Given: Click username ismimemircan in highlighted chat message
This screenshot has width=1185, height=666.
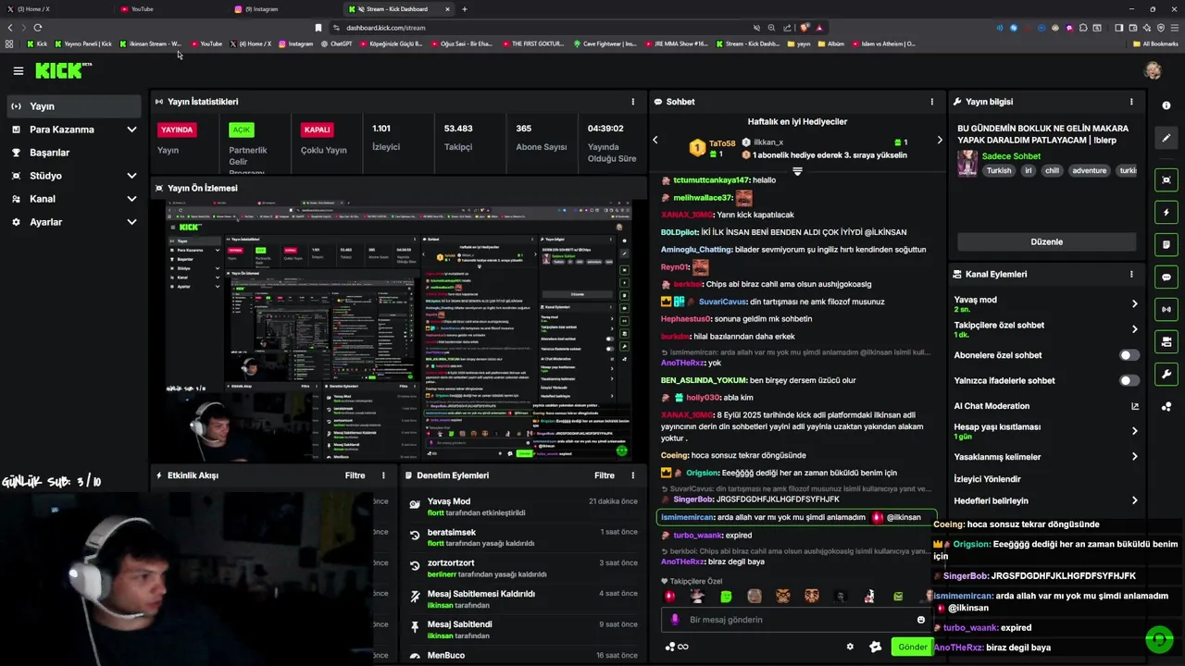Looking at the screenshot, I should (687, 518).
